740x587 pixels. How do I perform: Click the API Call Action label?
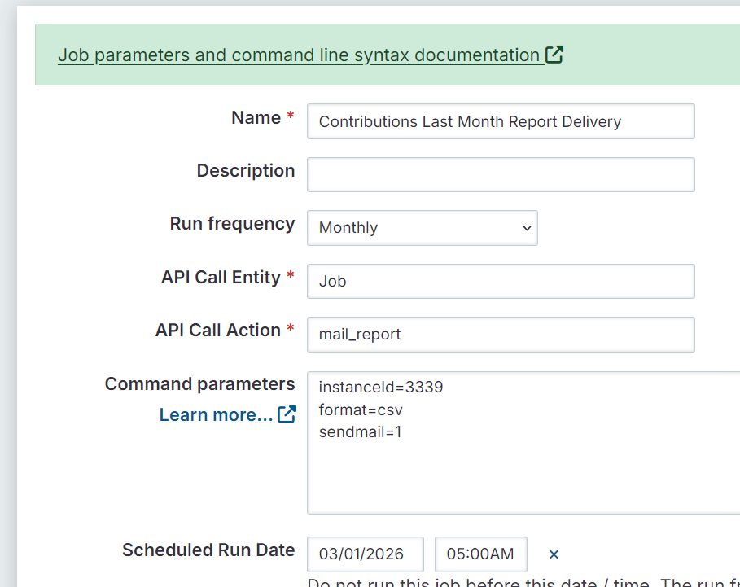click(218, 331)
